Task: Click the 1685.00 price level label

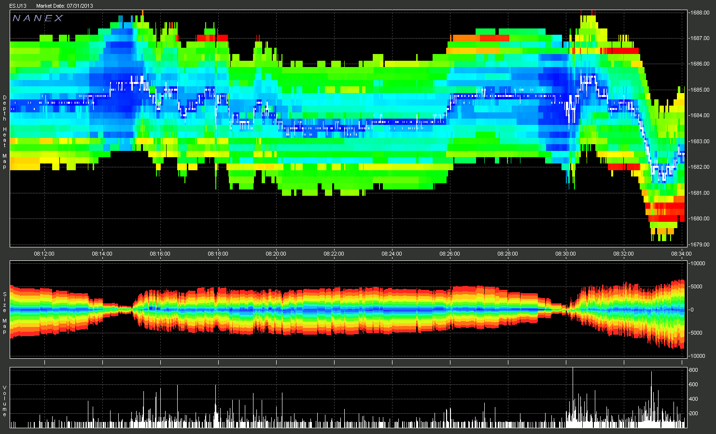Action: (700, 90)
